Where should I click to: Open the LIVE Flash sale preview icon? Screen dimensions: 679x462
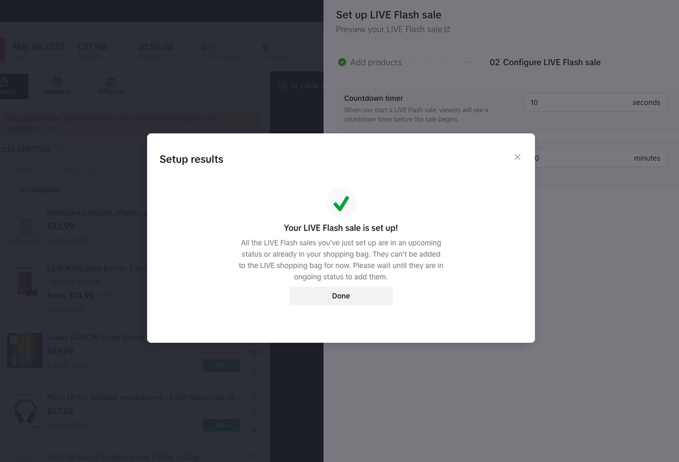[x=447, y=30]
